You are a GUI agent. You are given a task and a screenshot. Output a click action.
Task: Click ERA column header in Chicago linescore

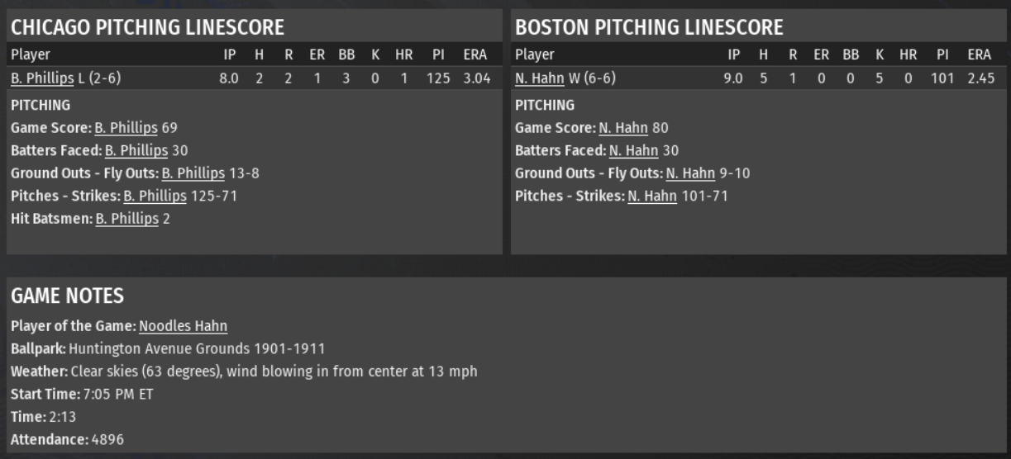point(475,55)
